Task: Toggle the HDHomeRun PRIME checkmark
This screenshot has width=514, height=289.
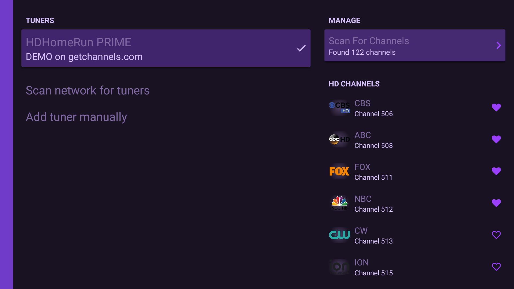Action: [301, 48]
